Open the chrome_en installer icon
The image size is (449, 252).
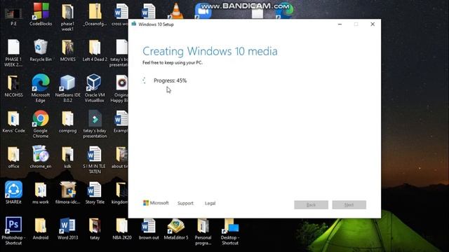click(41, 157)
